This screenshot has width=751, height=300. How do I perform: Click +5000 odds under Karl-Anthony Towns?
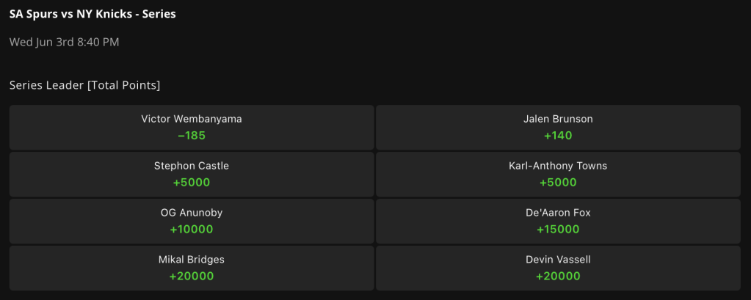pyautogui.click(x=558, y=183)
